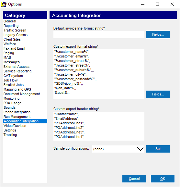Open the Sample configurations dropdown
The width and height of the screenshot is (180, 187).
point(118,149)
